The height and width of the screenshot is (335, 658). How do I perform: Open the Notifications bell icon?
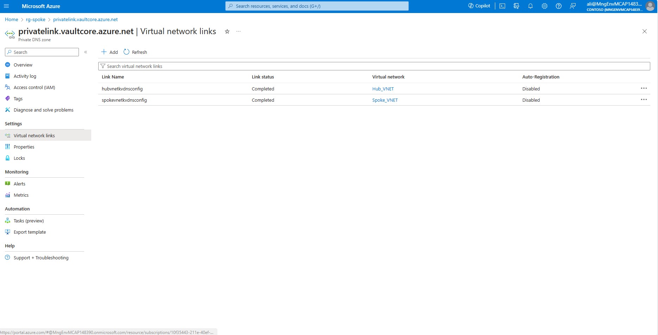[530, 6]
